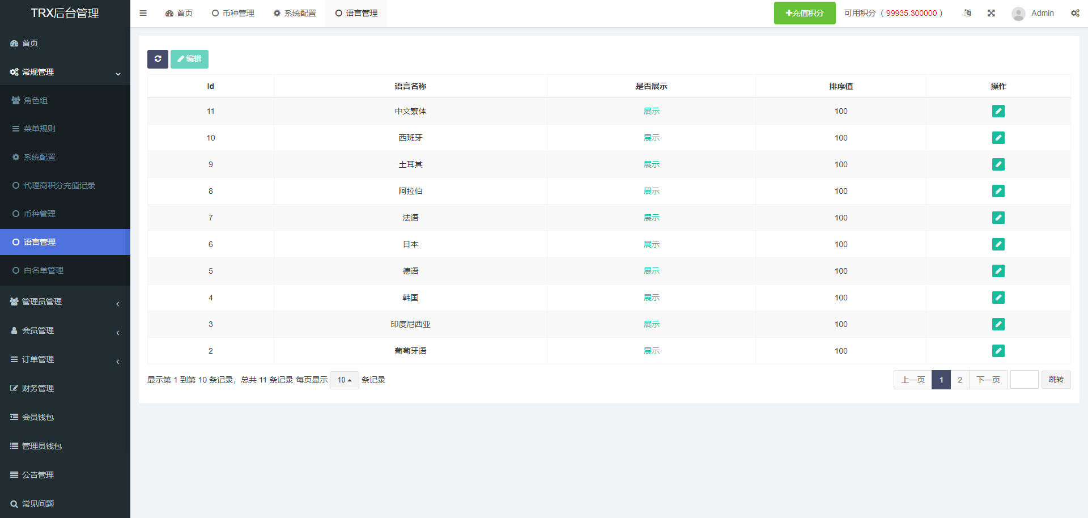This screenshot has height=518, width=1088.
Task: Click edit pencil icon for 葡萄牙语 row
Action: (998, 351)
